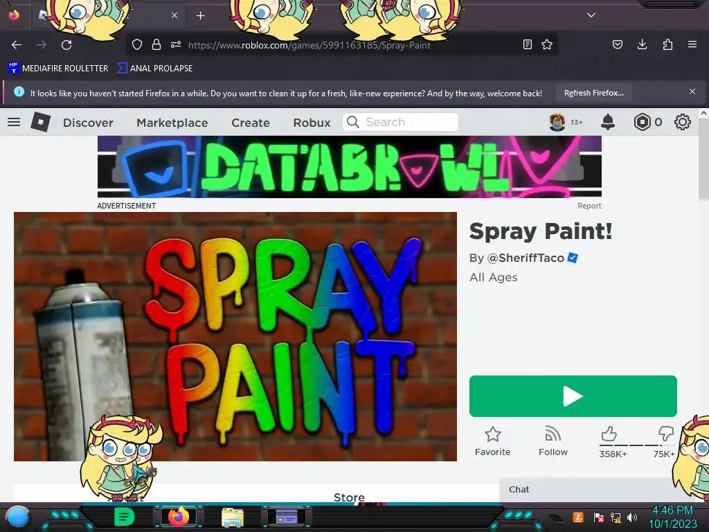The width and height of the screenshot is (709, 532).
Task: Click the like-dislike ratio bar
Action: tap(637, 445)
